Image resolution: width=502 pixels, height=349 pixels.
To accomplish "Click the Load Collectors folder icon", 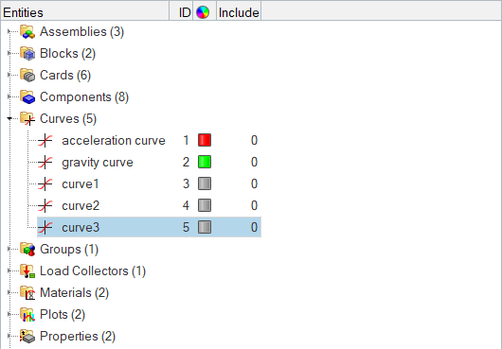I will (27, 270).
